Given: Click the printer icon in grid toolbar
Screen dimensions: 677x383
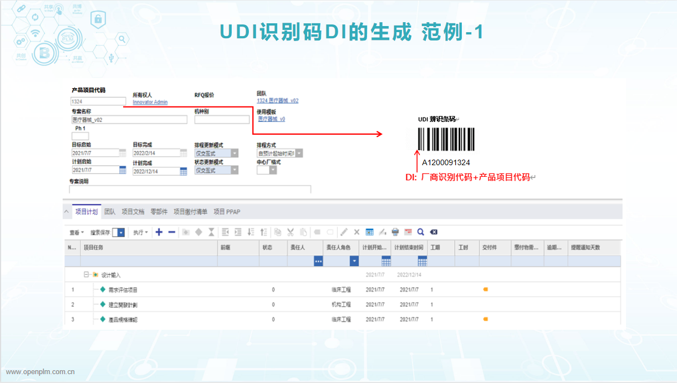Looking at the screenshot, I should pyautogui.click(x=395, y=232).
